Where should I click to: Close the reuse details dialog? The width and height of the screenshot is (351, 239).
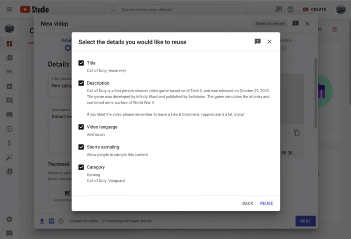point(269,42)
